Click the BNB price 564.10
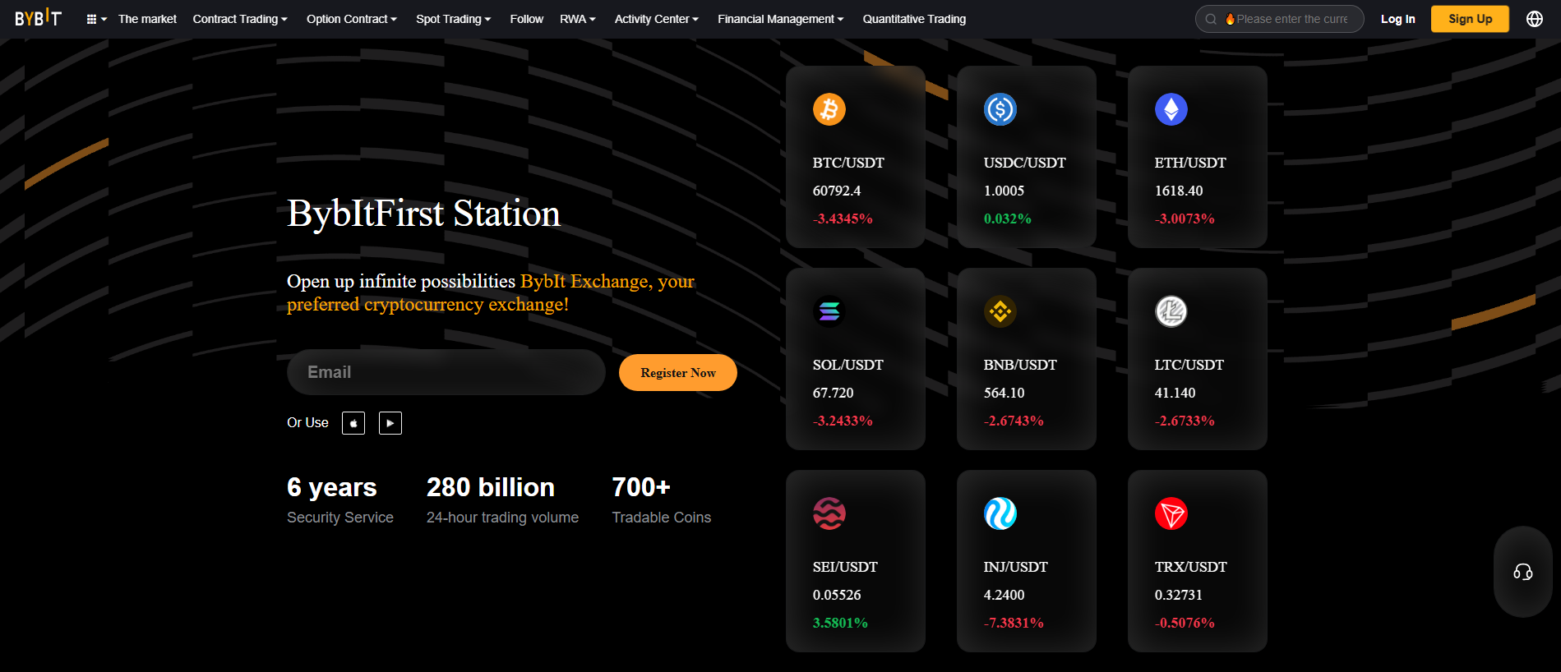 pyautogui.click(x=1004, y=393)
